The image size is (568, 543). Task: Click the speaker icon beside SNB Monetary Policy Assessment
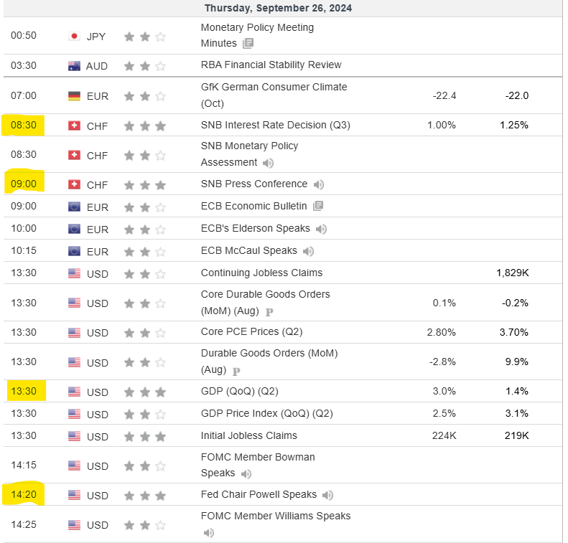269,163
